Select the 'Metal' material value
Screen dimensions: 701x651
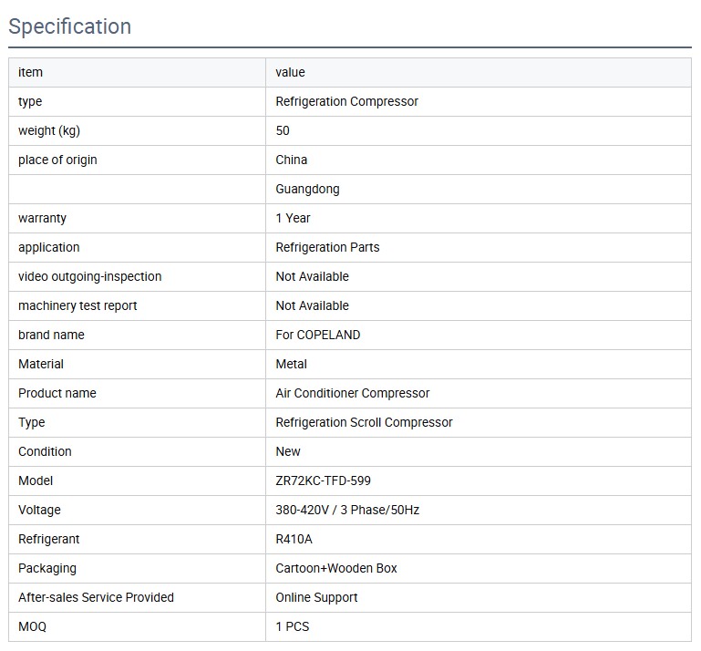(x=291, y=364)
